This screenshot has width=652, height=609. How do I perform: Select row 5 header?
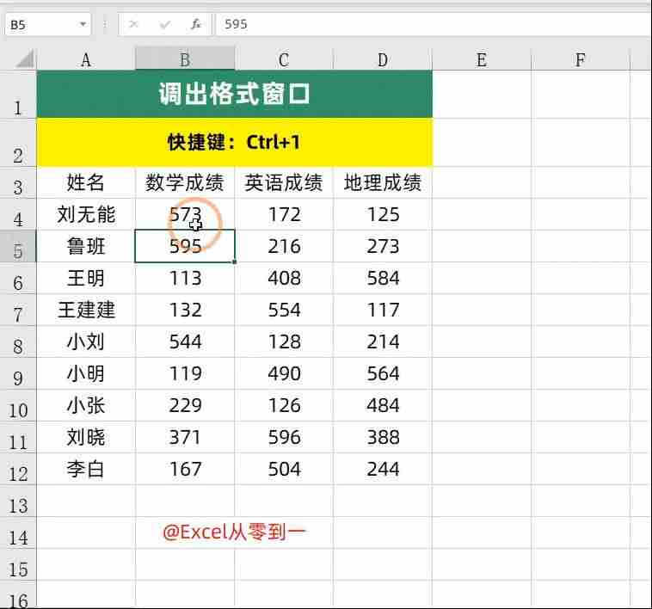pyautogui.click(x=18, y=246)
